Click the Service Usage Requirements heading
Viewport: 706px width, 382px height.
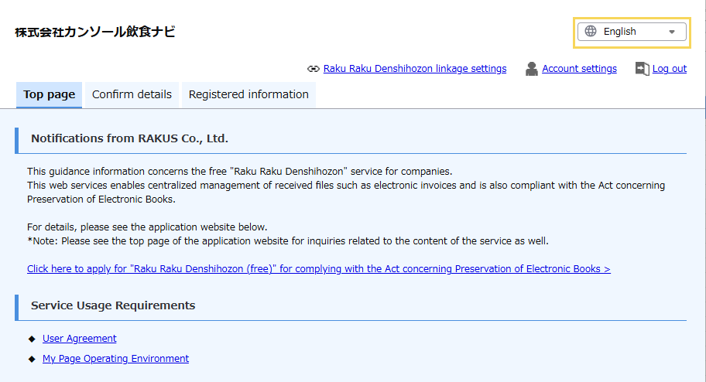tap(113, 305)
